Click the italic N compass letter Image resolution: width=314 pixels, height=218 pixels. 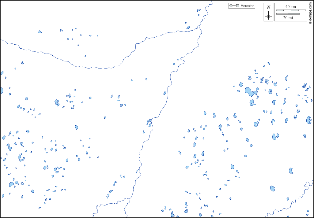point(269,7)
